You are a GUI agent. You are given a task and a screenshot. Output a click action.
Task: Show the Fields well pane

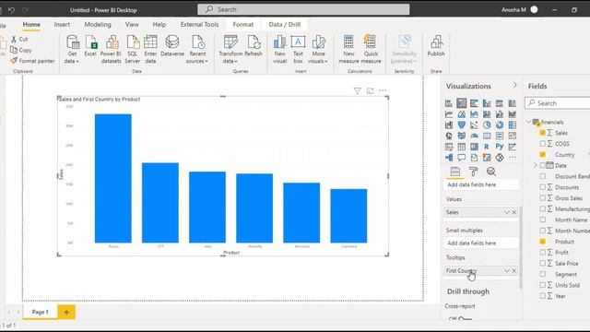(455, 172)
